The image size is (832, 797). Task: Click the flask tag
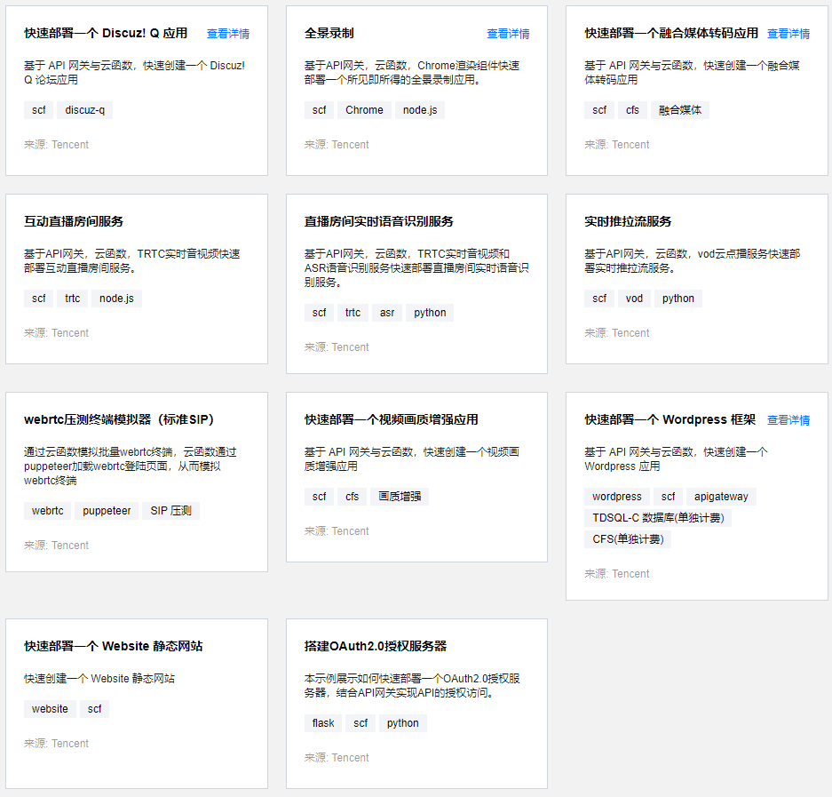click(x=323, y=723)
